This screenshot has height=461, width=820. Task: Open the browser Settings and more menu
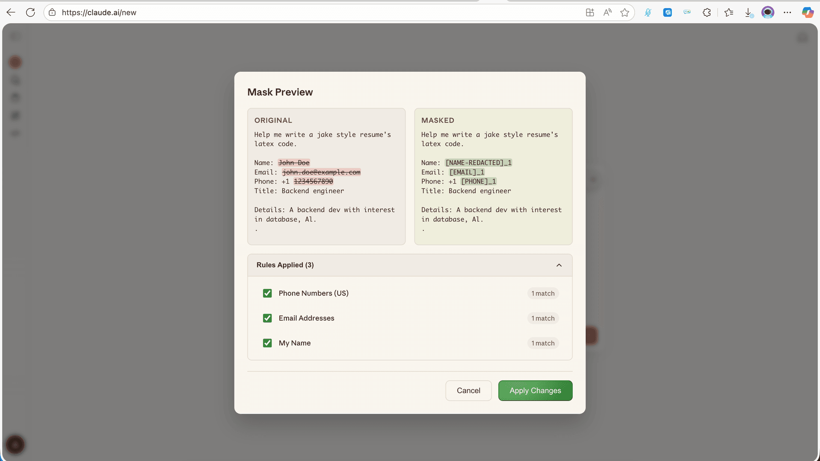[787, 12]
